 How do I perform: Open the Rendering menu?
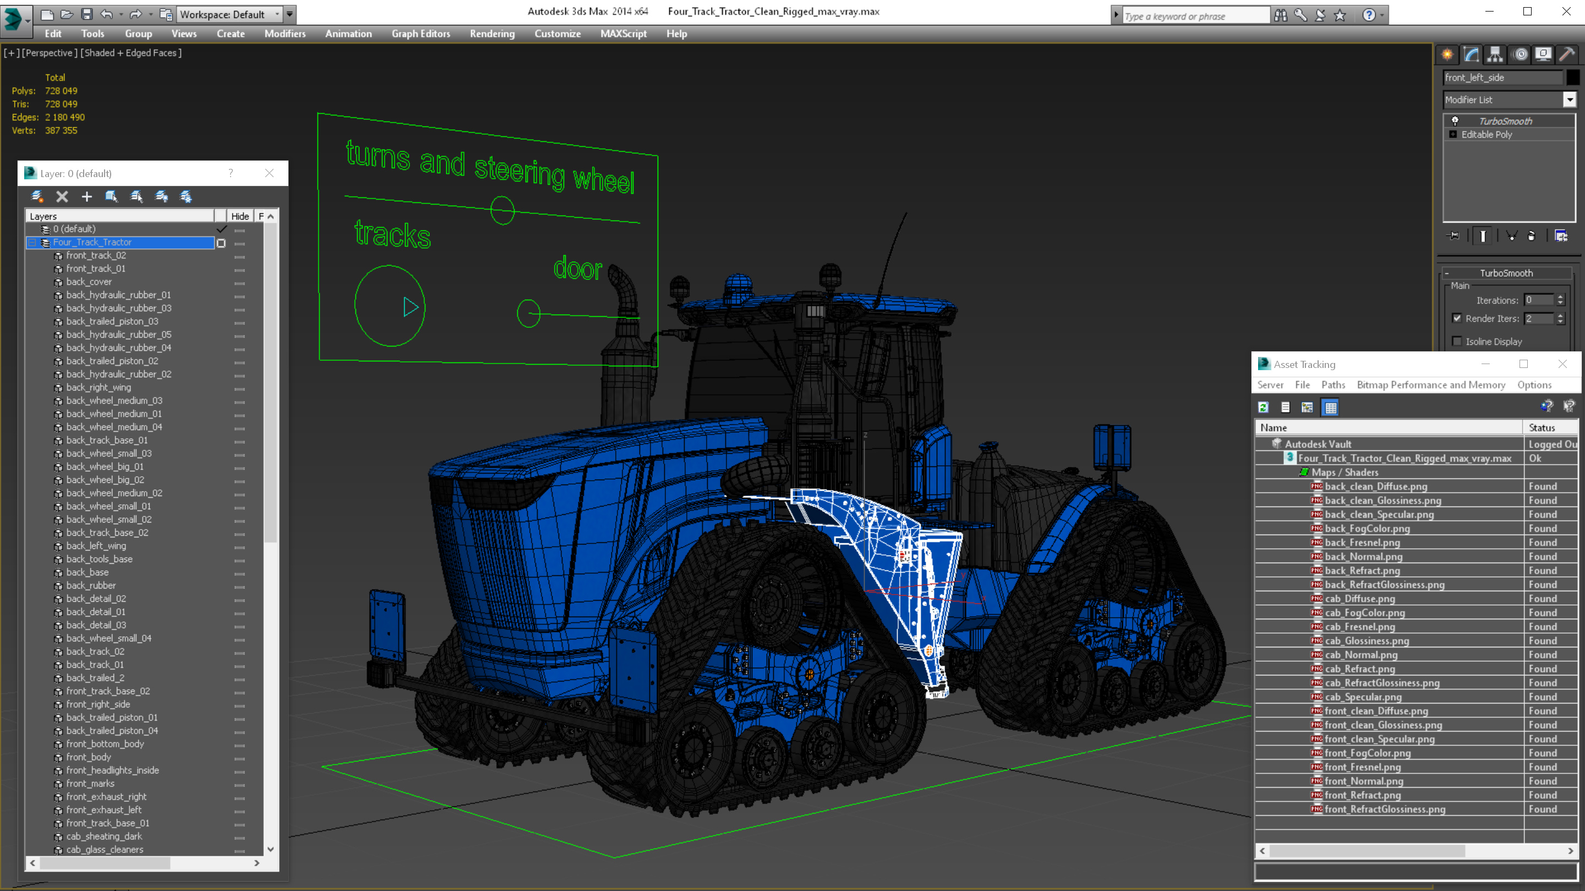(491, 34)
